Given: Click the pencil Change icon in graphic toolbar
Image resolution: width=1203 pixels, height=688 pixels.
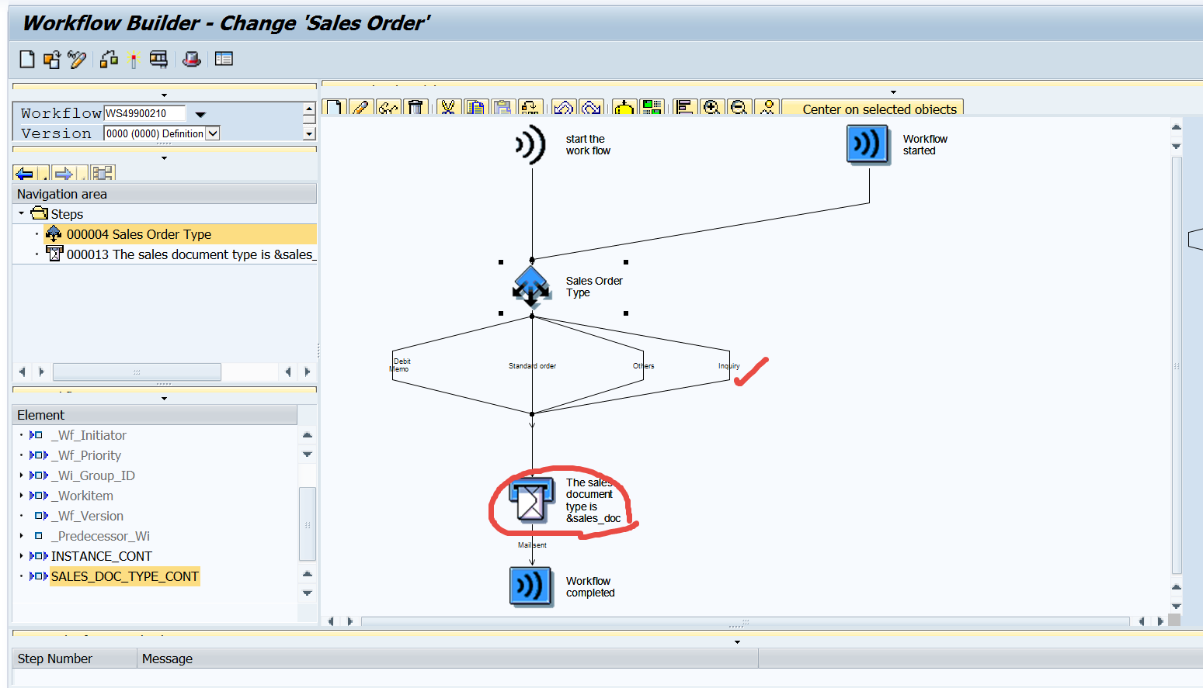Looking at the screenshot, I should tap(360, 107).
